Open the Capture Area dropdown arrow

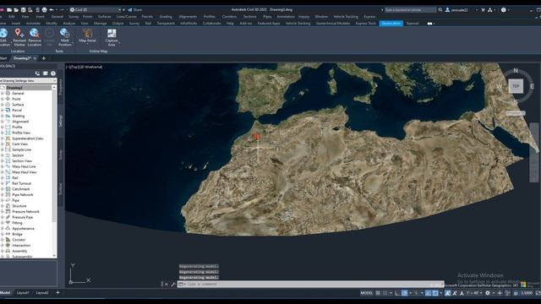tap(119, 43)
